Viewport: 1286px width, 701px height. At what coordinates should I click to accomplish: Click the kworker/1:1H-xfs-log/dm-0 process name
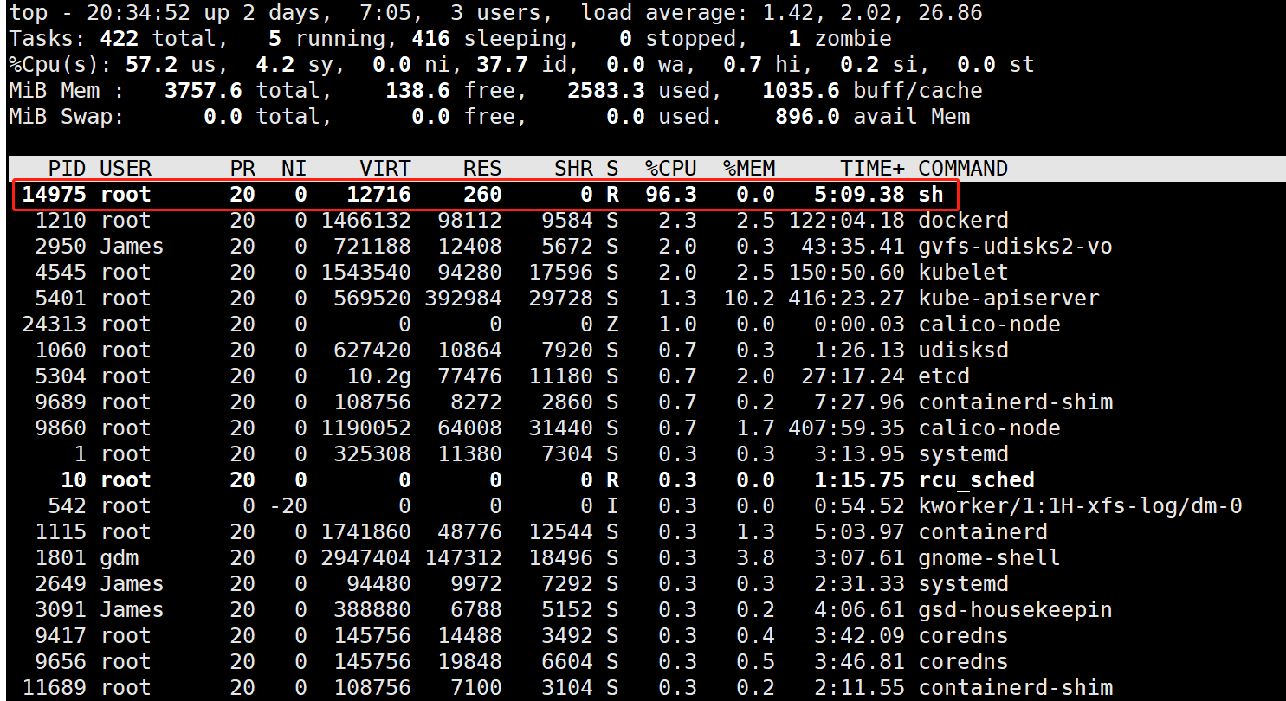click(1080, 505)
